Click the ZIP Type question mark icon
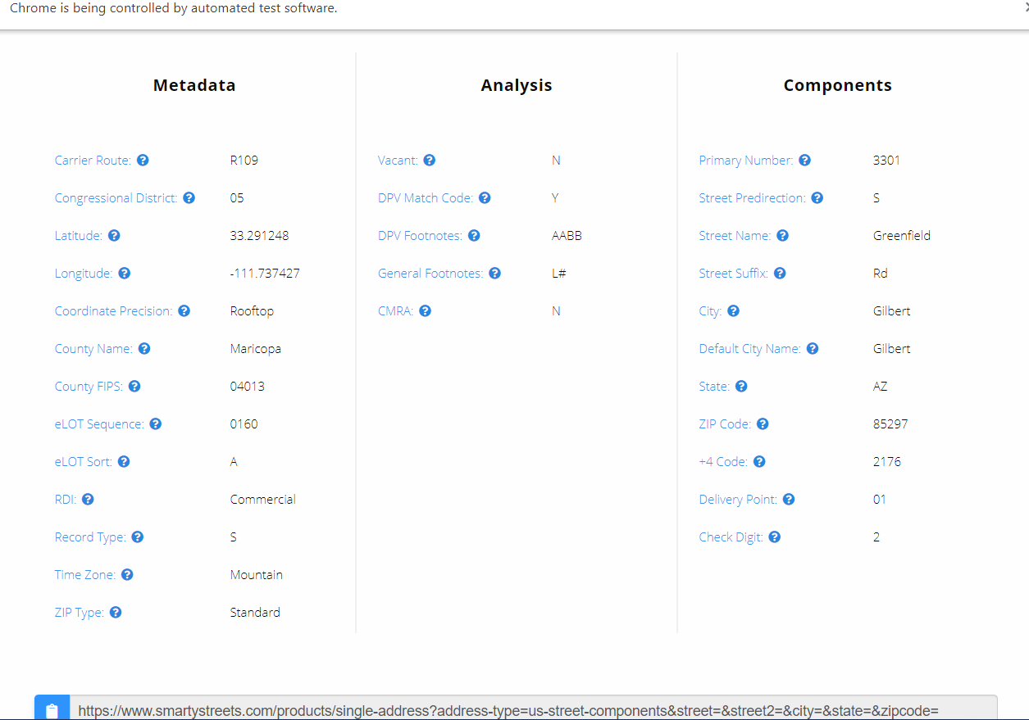This screenshot has height=720, width=1029. (116, 613)
